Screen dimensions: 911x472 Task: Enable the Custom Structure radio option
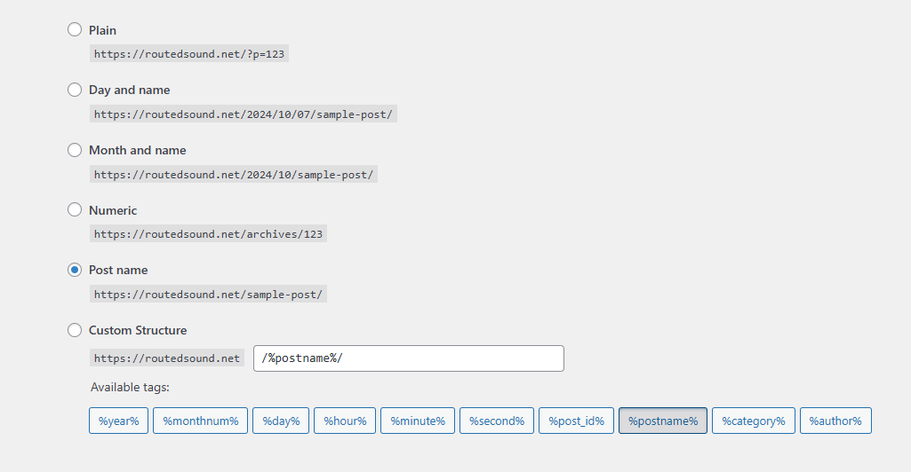click(x=75, y=330)
